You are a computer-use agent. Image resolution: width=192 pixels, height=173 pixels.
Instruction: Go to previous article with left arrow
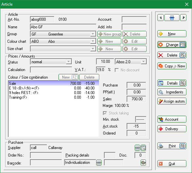(160, 18)
